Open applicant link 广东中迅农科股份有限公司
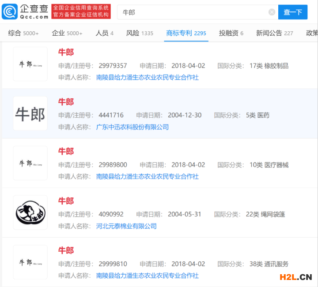 point(132,127)
